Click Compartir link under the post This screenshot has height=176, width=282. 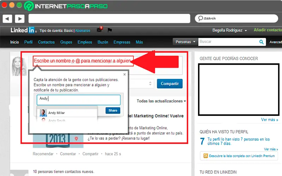pyautogui.click(x=90, y=154)
